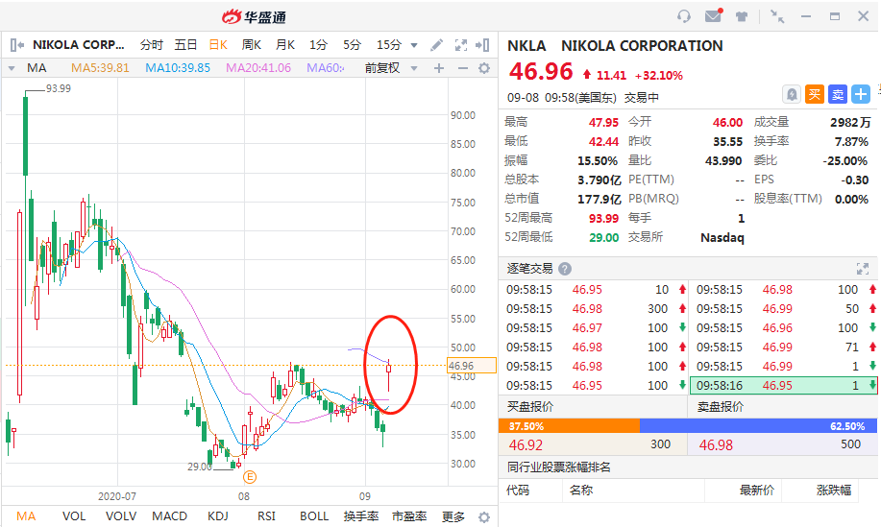The height and width of the screenshot is (527, 881).
Task: Select the highlighted 09:58:16 trade row
Action: 783,386
